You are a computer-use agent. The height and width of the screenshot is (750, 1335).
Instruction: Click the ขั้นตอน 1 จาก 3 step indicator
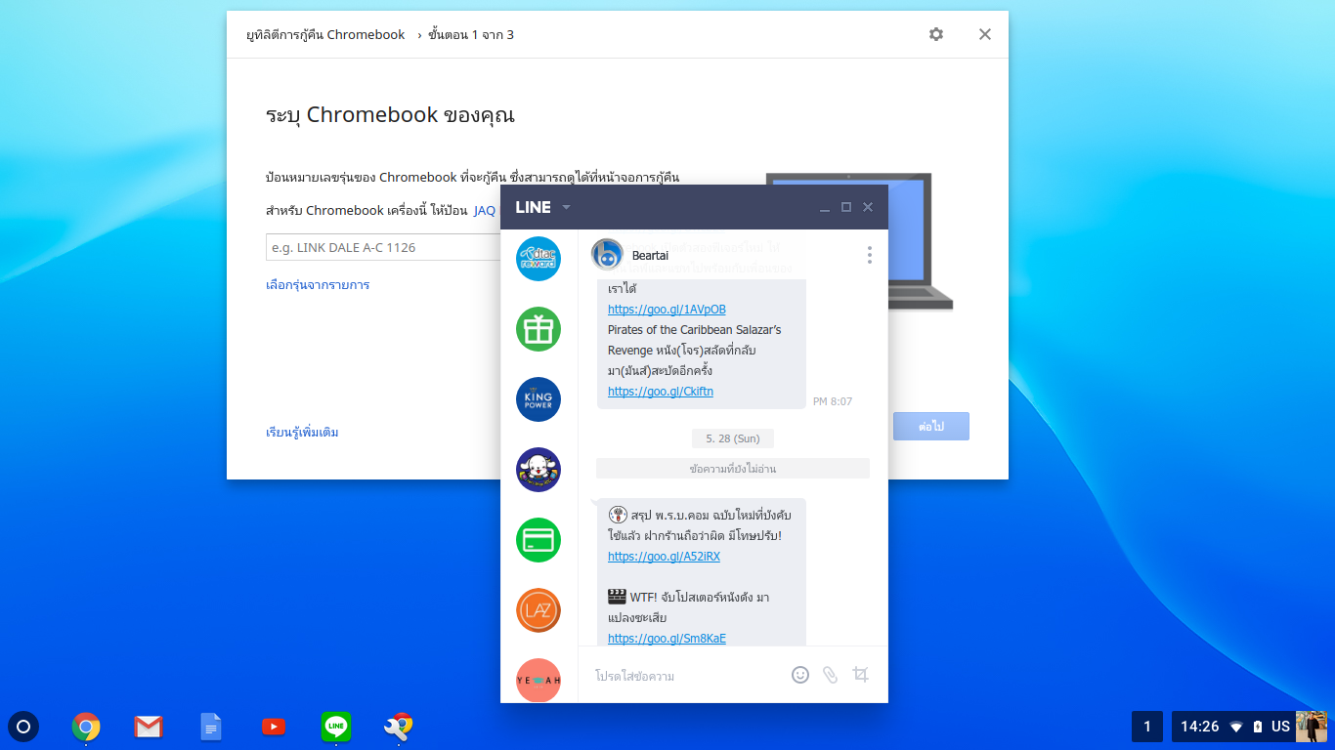(470, 34)
